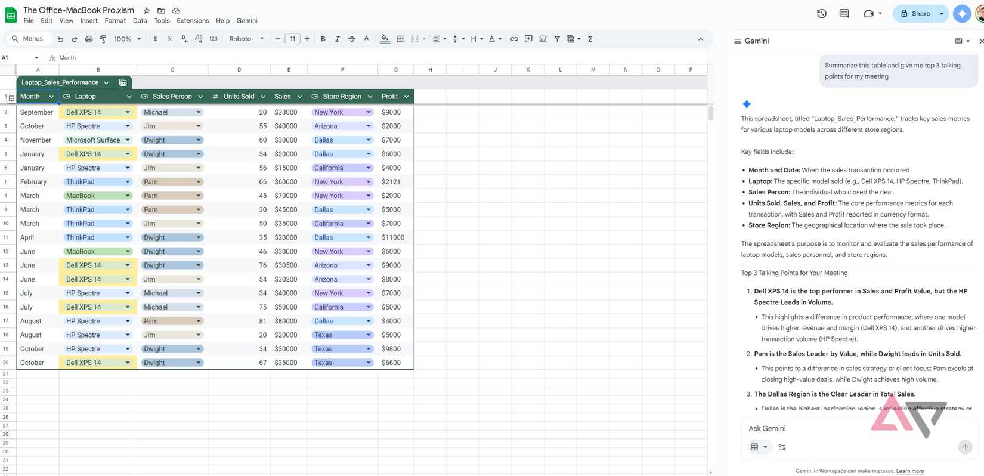Open the fill color picker
The image size is (984, 476).
pyautogui.click(x=385, y=39)
